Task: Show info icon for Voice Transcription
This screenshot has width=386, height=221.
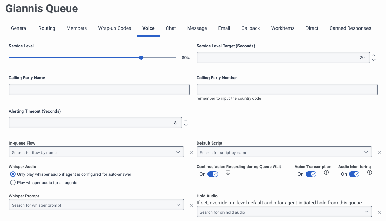Action: pos(326,172)
